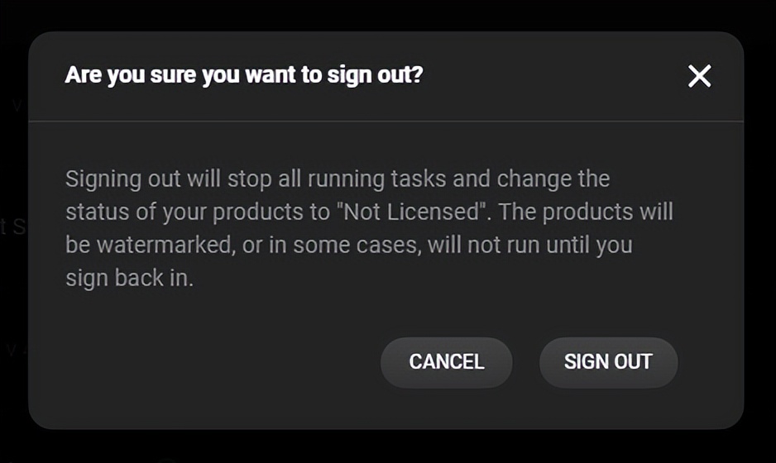The height and width of the screenshot is (463, 776).
Task: Click the quoted "Not Licensed" text
Action: tap(409, 212)
